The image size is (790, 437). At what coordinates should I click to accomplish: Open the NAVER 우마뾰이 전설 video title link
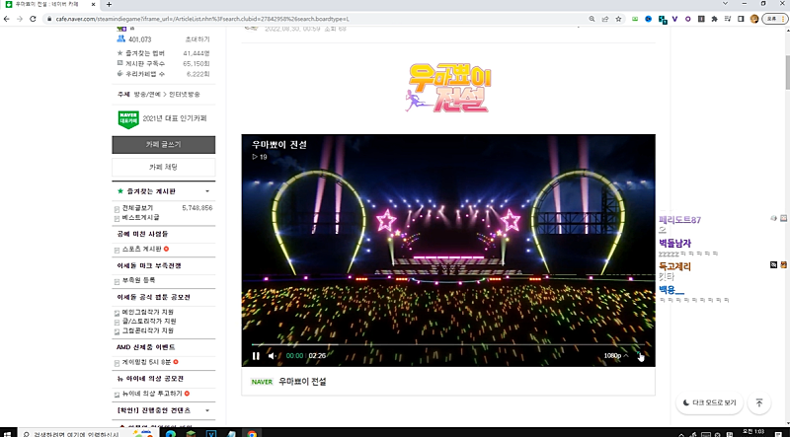(302, 382)
